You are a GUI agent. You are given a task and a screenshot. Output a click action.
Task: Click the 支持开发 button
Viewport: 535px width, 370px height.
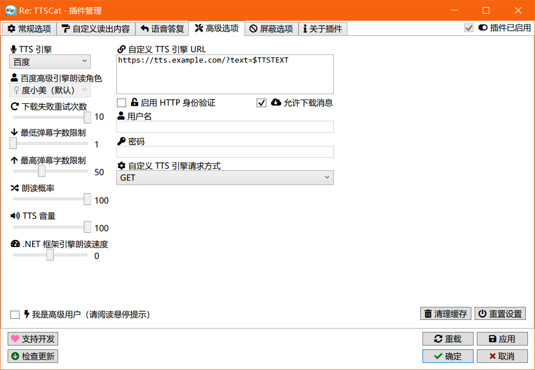(x=33, y=339)
